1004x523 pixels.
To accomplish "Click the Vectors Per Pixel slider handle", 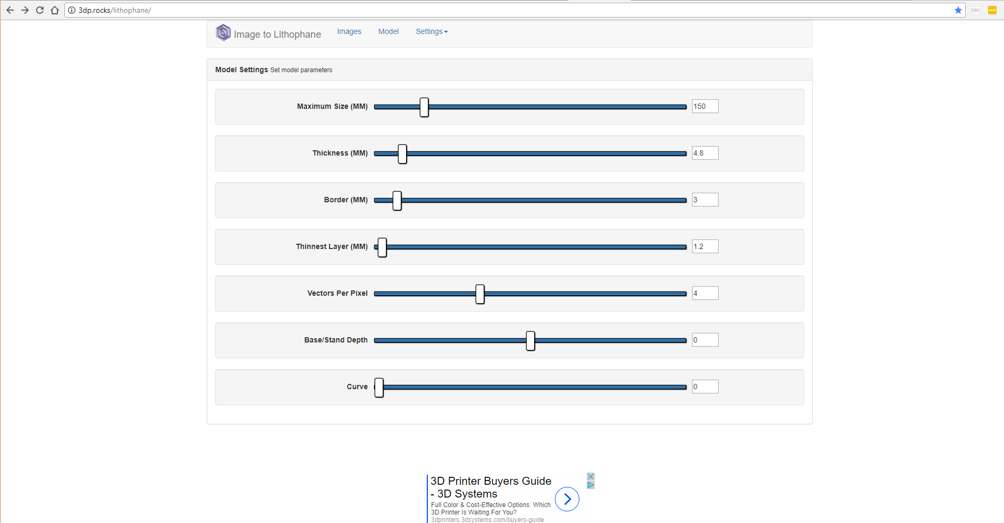I will click(480, 294).
